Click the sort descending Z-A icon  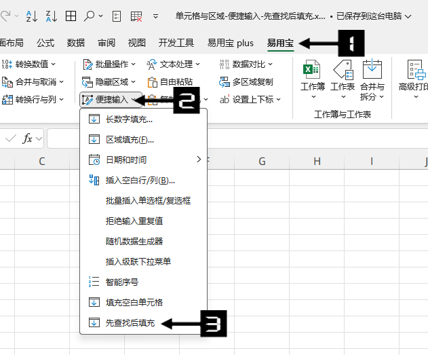51,16
